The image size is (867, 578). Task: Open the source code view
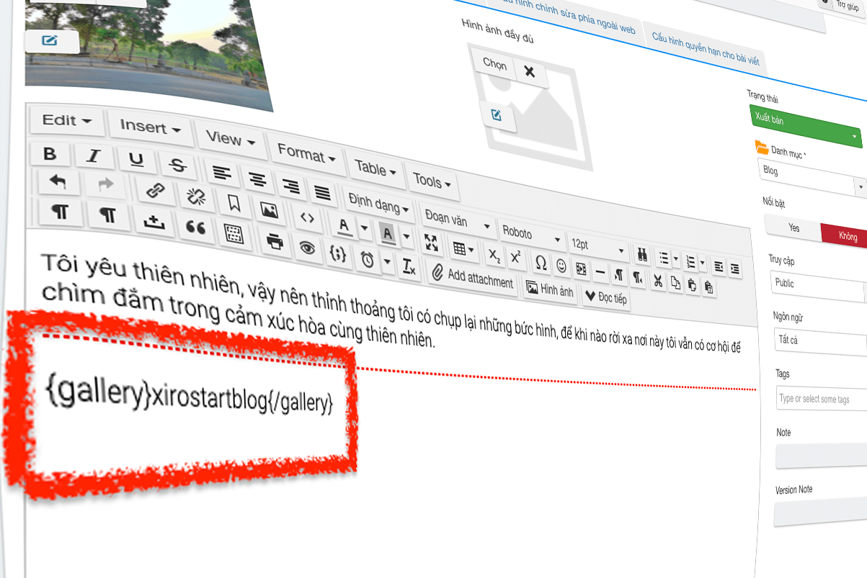(307, 217)
